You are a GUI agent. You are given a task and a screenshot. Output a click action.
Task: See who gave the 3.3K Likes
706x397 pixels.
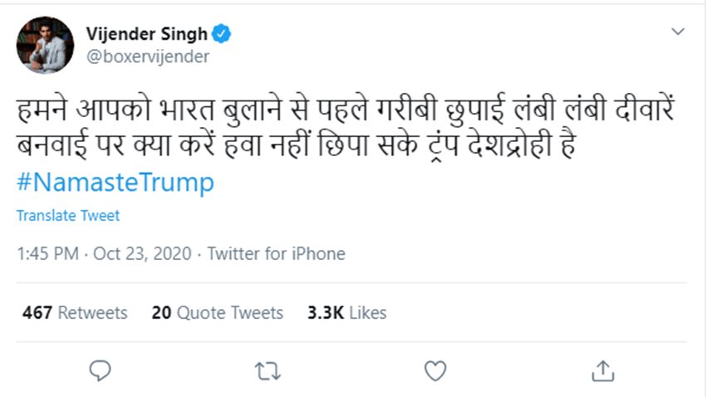(346, 312)
